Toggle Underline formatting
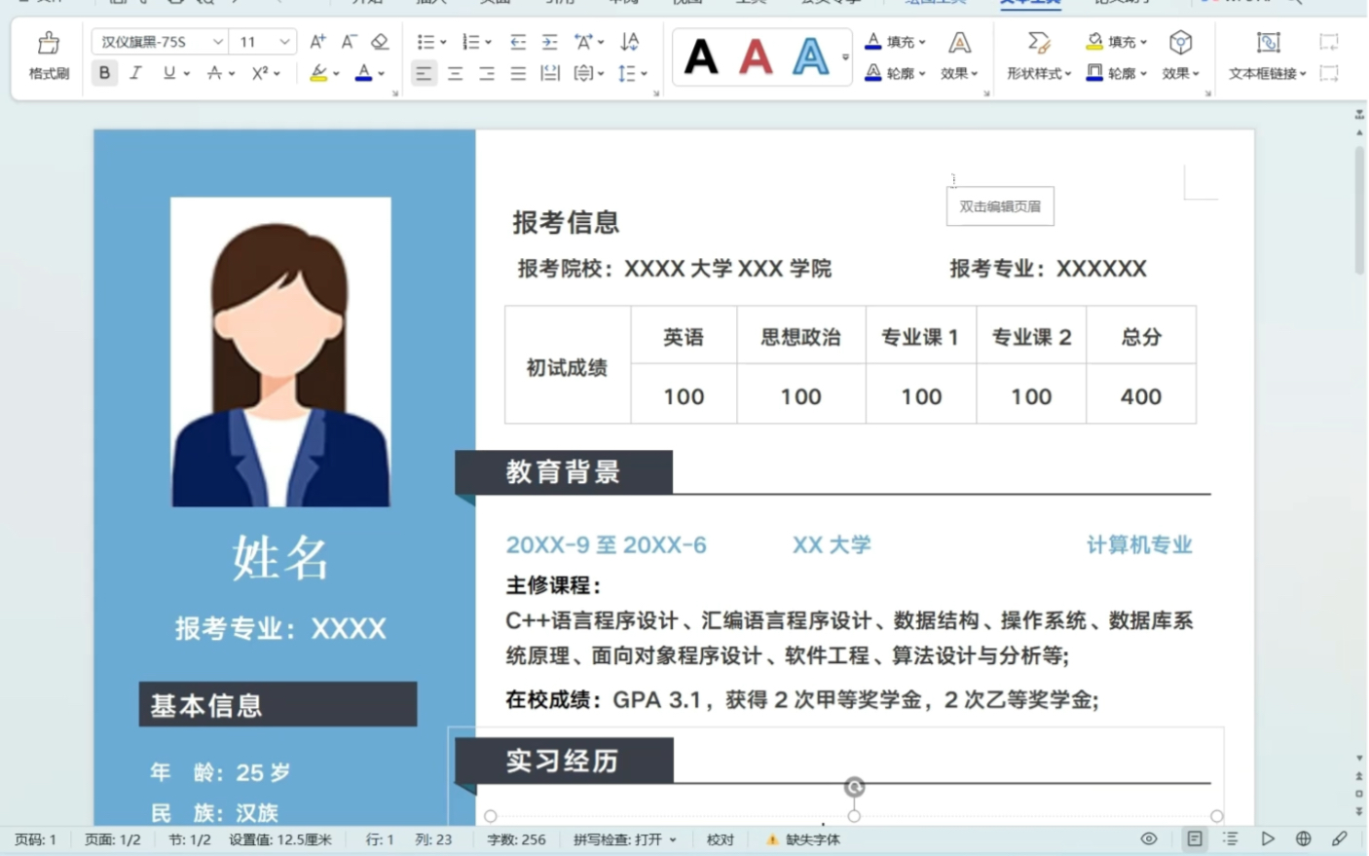 [169, 73]
